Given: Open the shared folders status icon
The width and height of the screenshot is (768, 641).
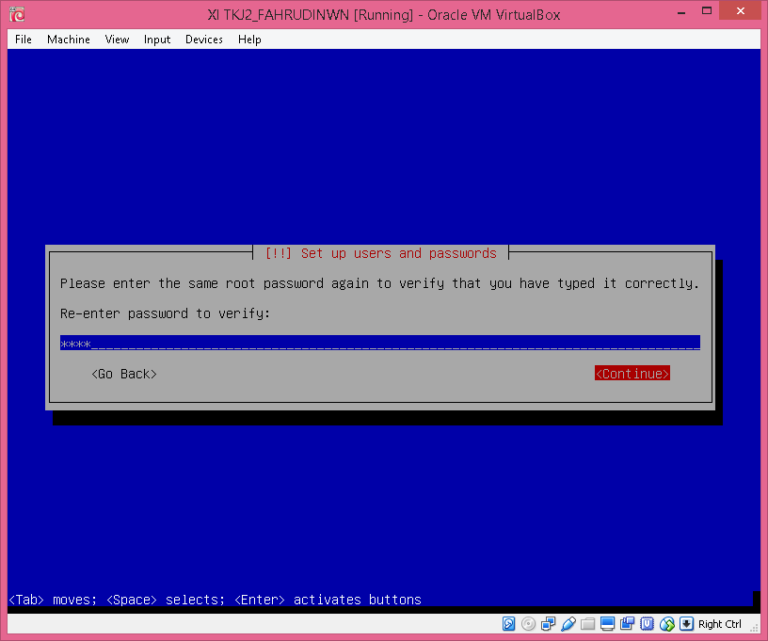Looking at the screenshot, I should (x=587, y=623).
